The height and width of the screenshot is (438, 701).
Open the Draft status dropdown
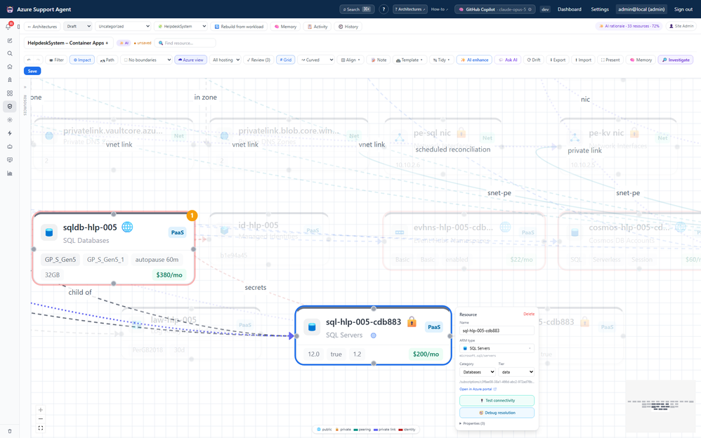pyautogui.click(x=78, y=27)
